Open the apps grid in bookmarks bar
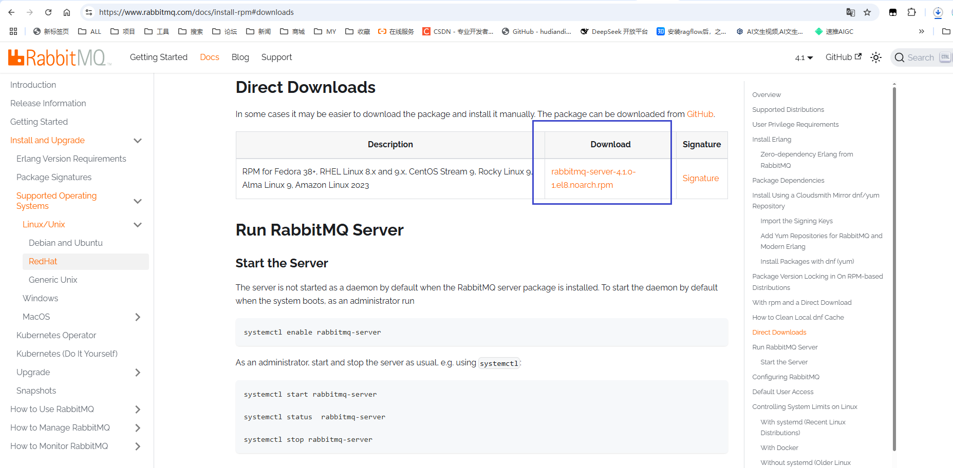The image size is (953, 468). pyautogui.click(x=13, y=31)
